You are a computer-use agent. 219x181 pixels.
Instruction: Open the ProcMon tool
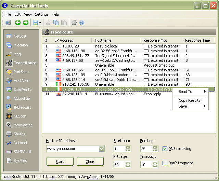(x=17, y=45)
